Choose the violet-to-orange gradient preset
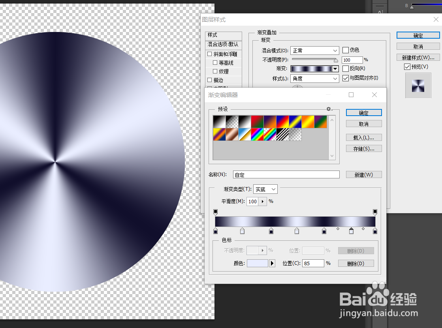442x328 pixels. (270, 122)
